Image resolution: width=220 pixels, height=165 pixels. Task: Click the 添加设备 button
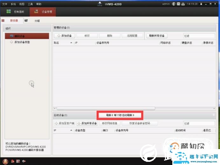point(65,36)
